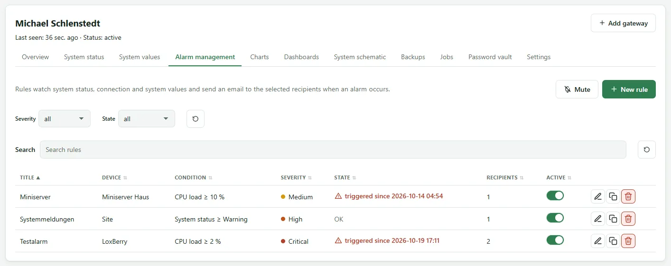Click the 'LoxBerry' device cell
The width and height of the screenshot is (671, 266).
click(114, 241)
